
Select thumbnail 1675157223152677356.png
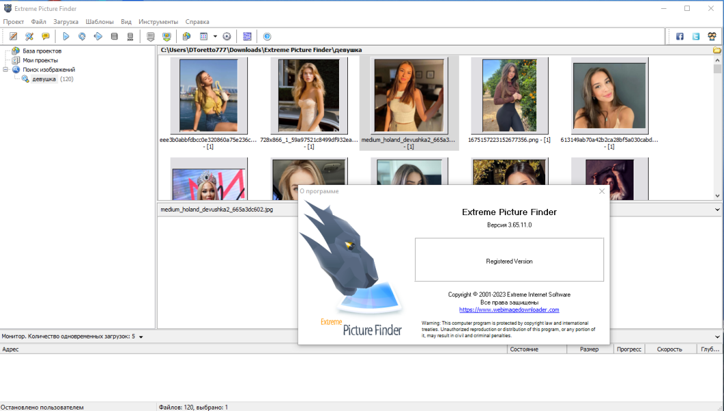pos(510,96)
